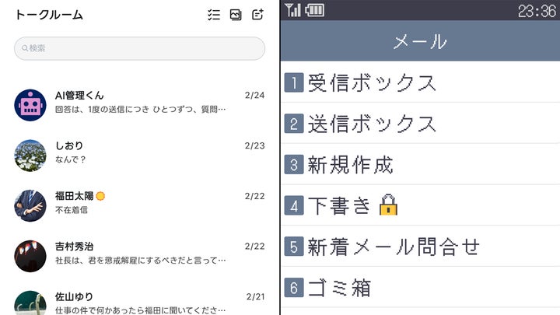Click the message preview なんで？

pos(71,159)
